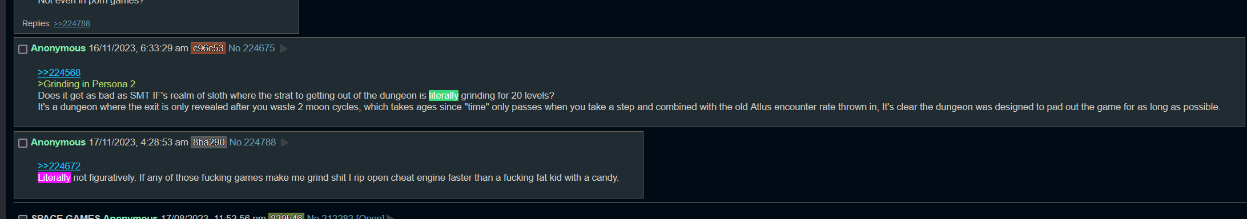Viewport: 1247px width, 219px height.
Task: Tick the checkbox for post No.224788
Action: click(x=23, y=143)
